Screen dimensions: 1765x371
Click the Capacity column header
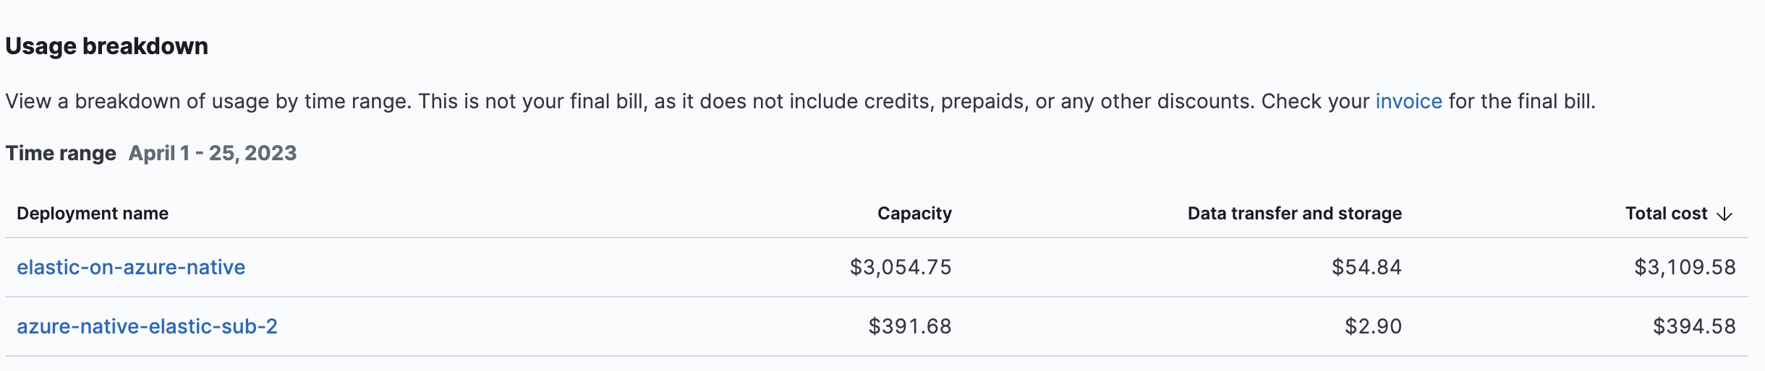(914, 214)
